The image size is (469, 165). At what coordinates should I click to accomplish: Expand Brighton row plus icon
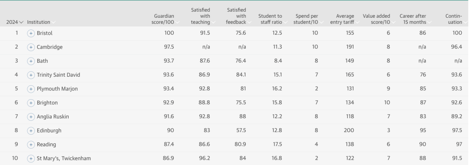click(31, 103)
